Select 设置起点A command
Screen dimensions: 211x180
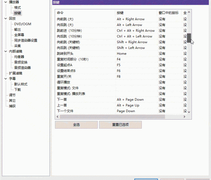[x=121, y=65]
